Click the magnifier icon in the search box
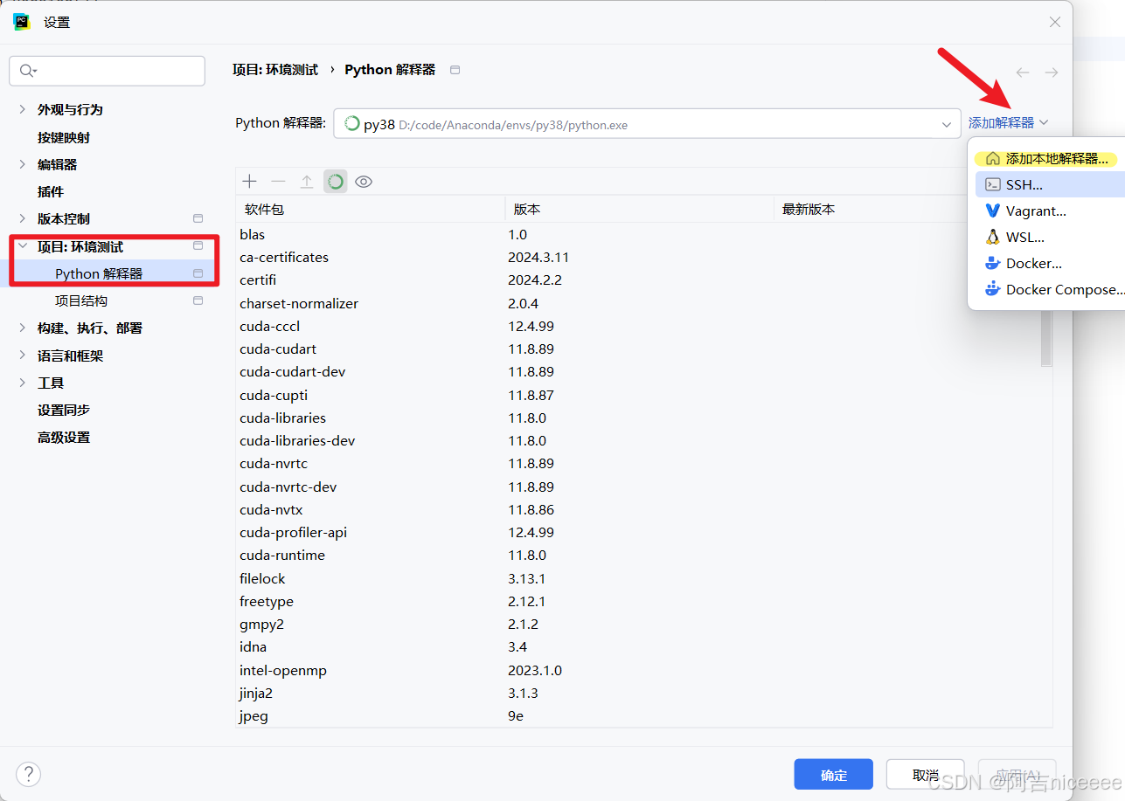The width and height of the screenshot is (1125, 801). click(28, 71)
